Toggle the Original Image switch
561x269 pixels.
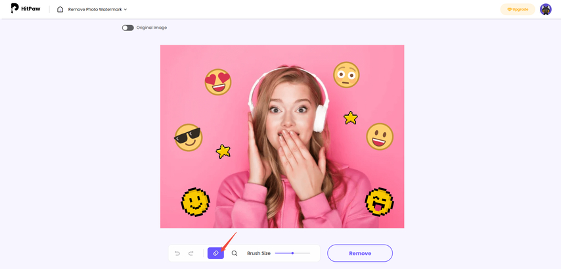(x=127, y=28)
